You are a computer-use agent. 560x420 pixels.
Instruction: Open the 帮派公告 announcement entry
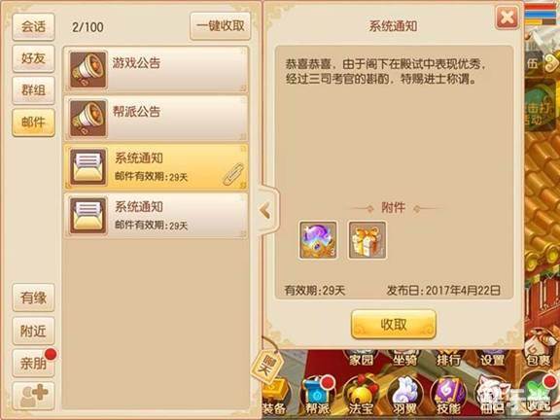point(157,118)
